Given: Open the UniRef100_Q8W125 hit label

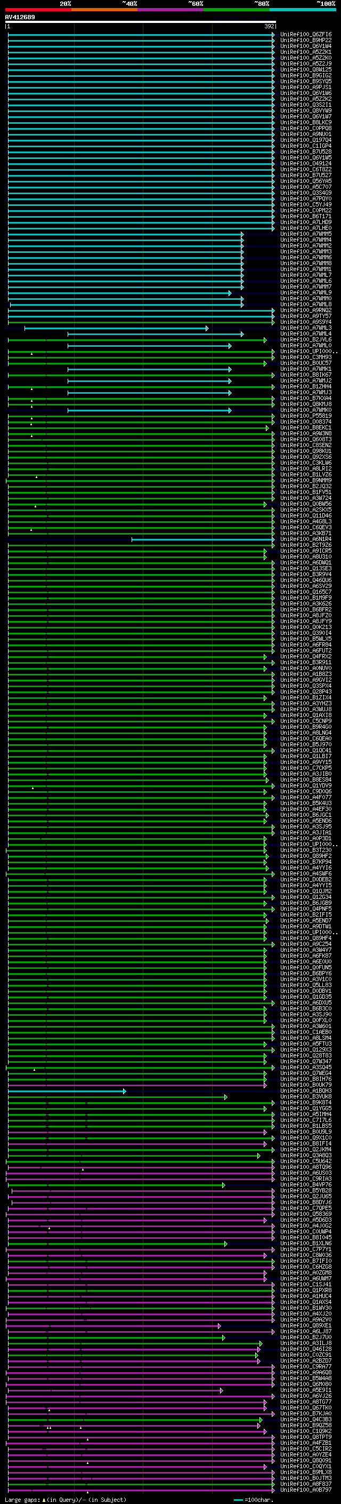Looking at the screenshot, I should [306, 69].
